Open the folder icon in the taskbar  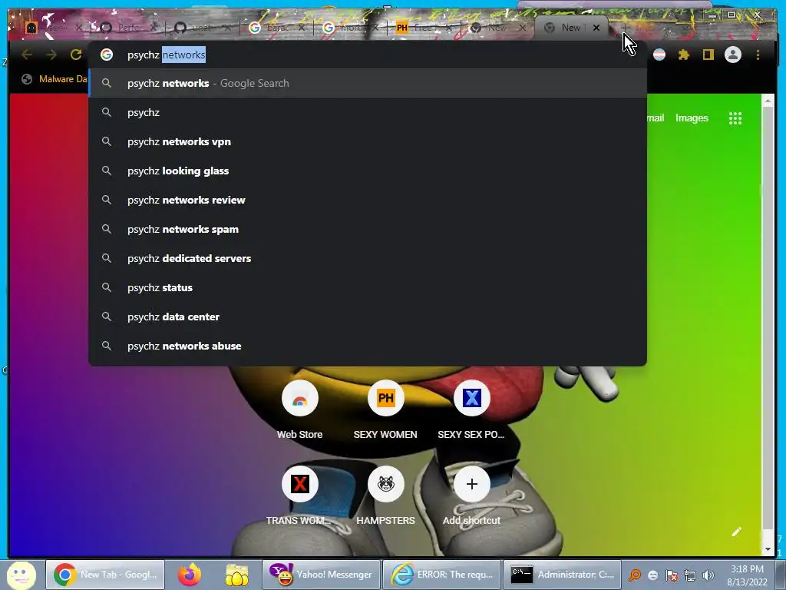click(237, 575)
